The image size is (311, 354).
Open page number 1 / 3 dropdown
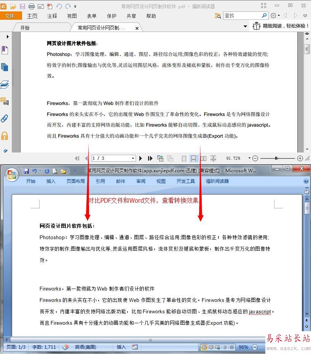(x=133, y=158)
